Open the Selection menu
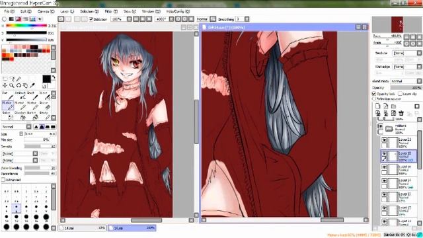Viewport: 423px width, 238px height. (x=89, y=11)
